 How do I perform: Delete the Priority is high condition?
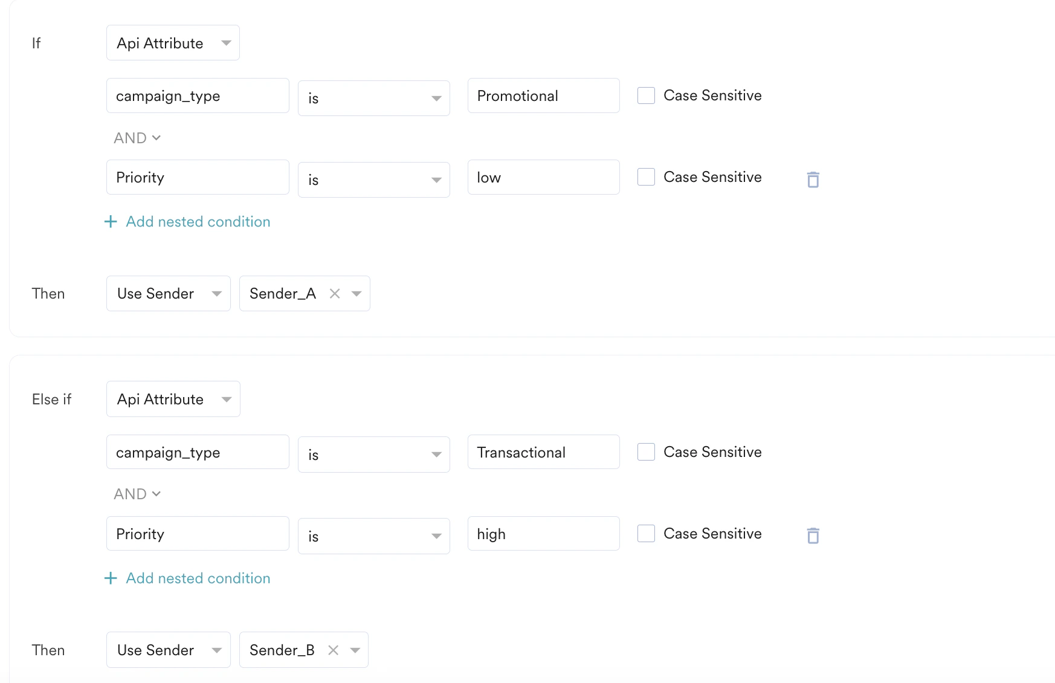813,536
